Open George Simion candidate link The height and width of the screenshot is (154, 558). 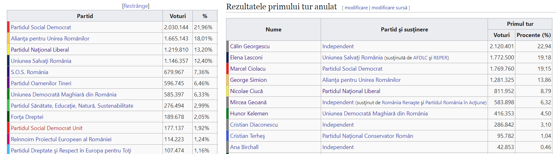click(x=248, y=80)
